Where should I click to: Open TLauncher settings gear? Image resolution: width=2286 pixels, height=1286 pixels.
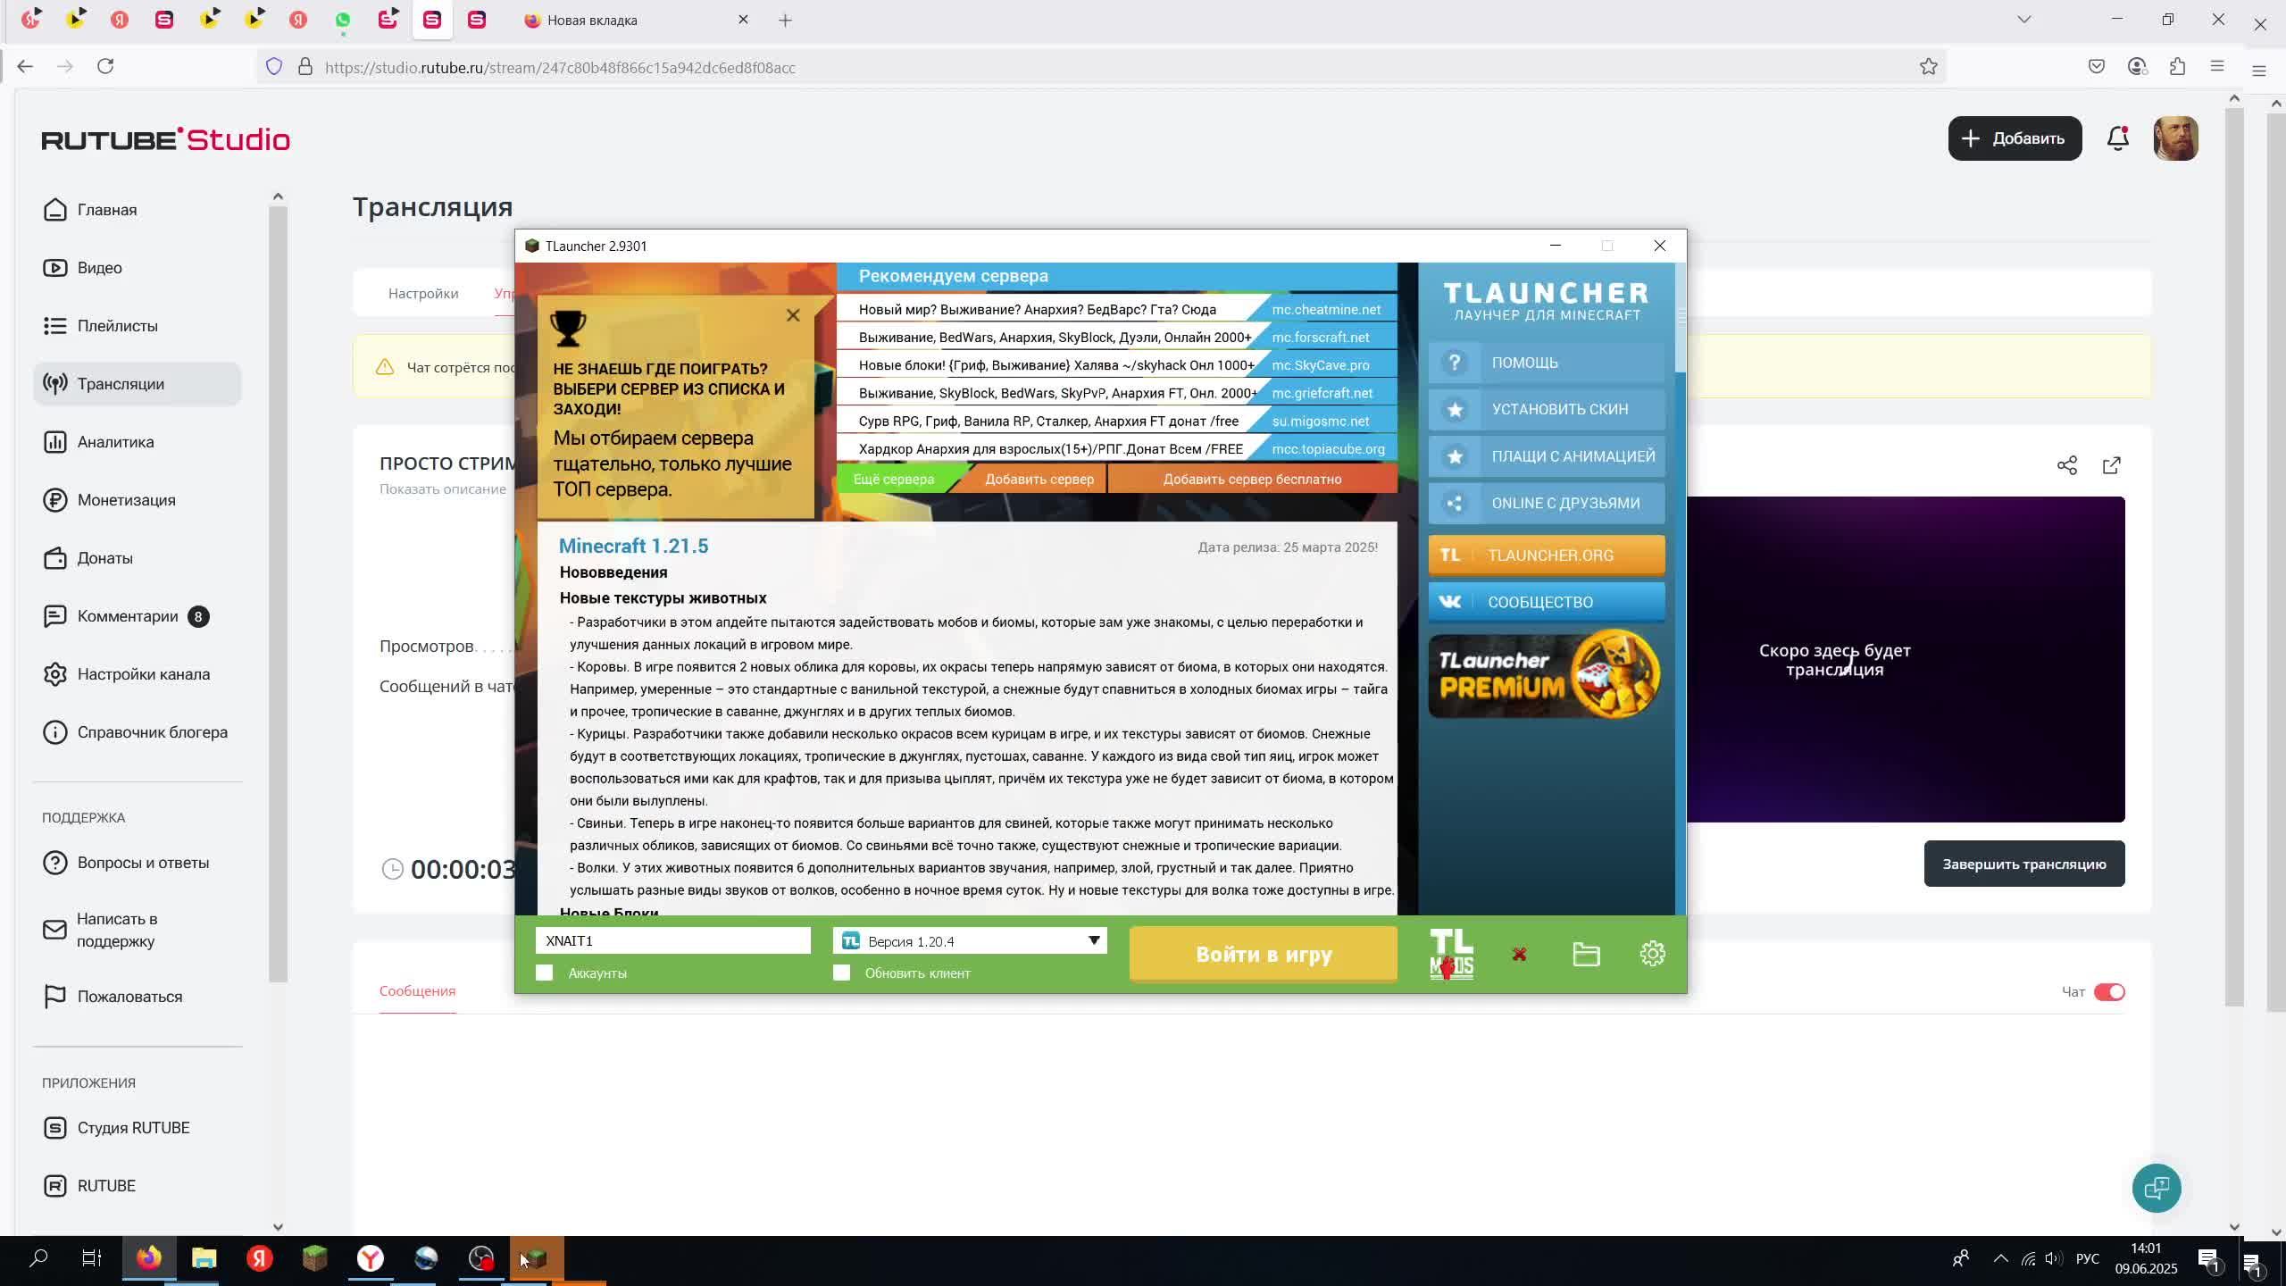(x=1652, y=954)
